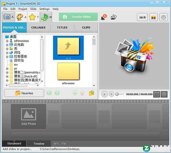This screenshot has height=153, width=171.
Task: Select the music note tab icon
Action: coord(46,17)
